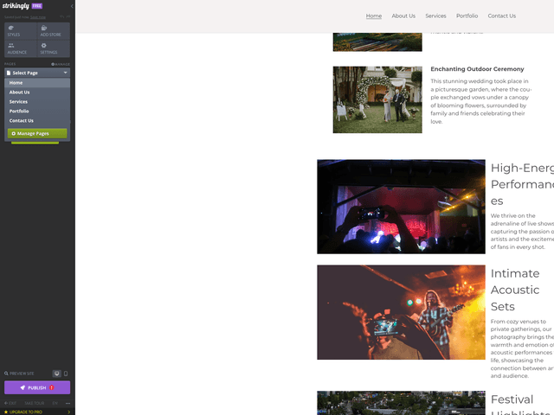Switch to mobile preview mode

[x=66, y=373]
